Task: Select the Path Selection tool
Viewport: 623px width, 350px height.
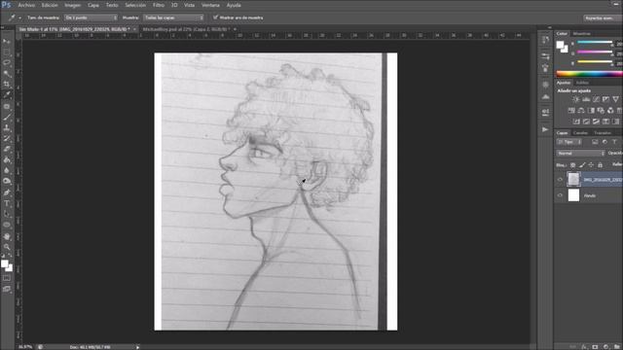Action: tap(7, 214)
